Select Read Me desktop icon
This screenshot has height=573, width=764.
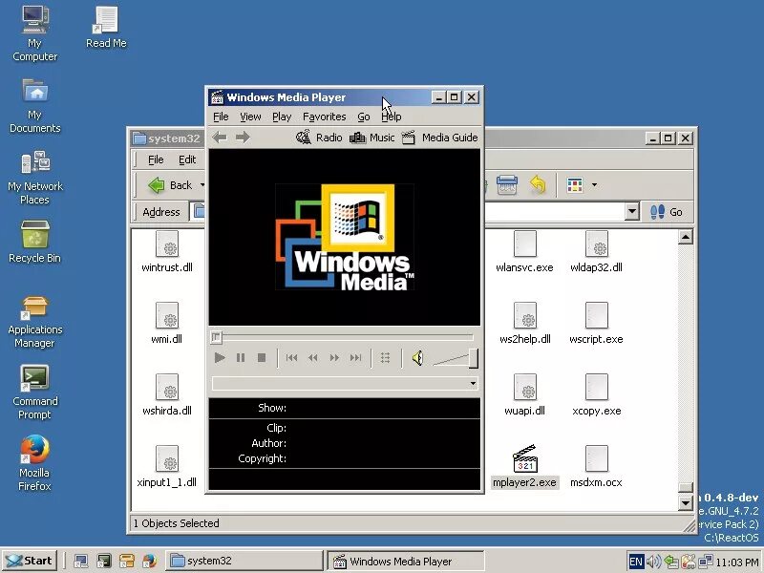click(x=106, y=29)
